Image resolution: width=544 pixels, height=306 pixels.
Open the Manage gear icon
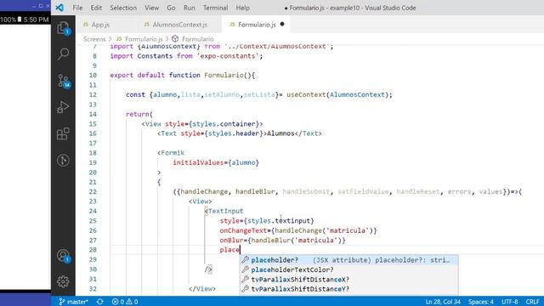[63, 281]
